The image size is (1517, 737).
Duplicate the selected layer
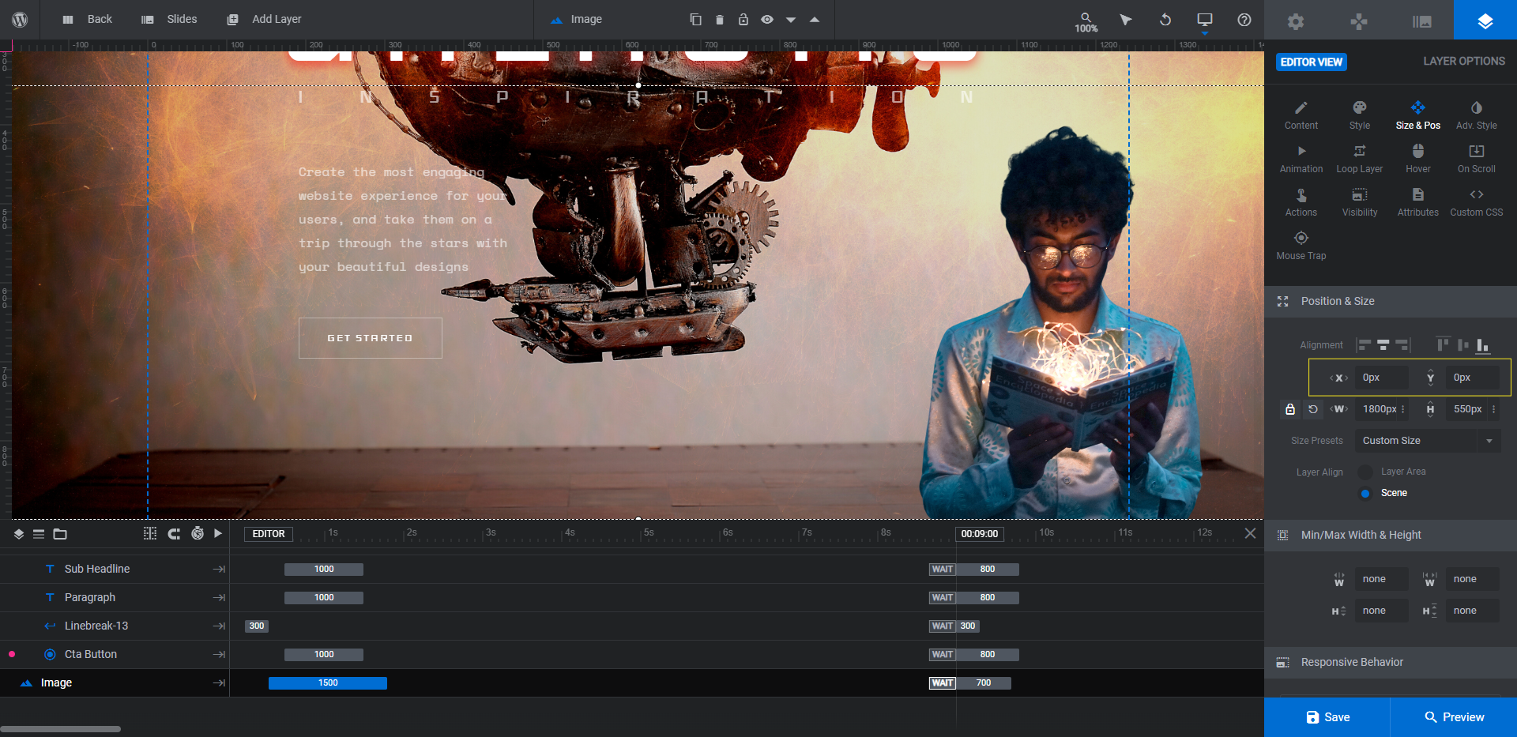point(695,20)
